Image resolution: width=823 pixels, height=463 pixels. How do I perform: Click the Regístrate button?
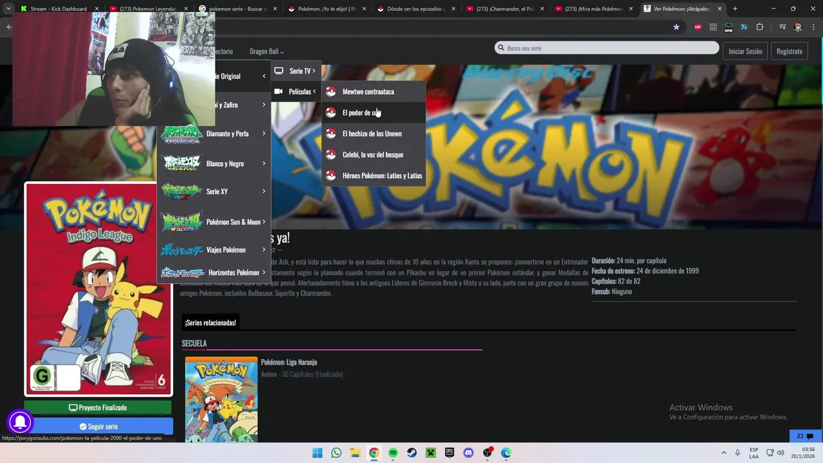[x=789, y=51]
